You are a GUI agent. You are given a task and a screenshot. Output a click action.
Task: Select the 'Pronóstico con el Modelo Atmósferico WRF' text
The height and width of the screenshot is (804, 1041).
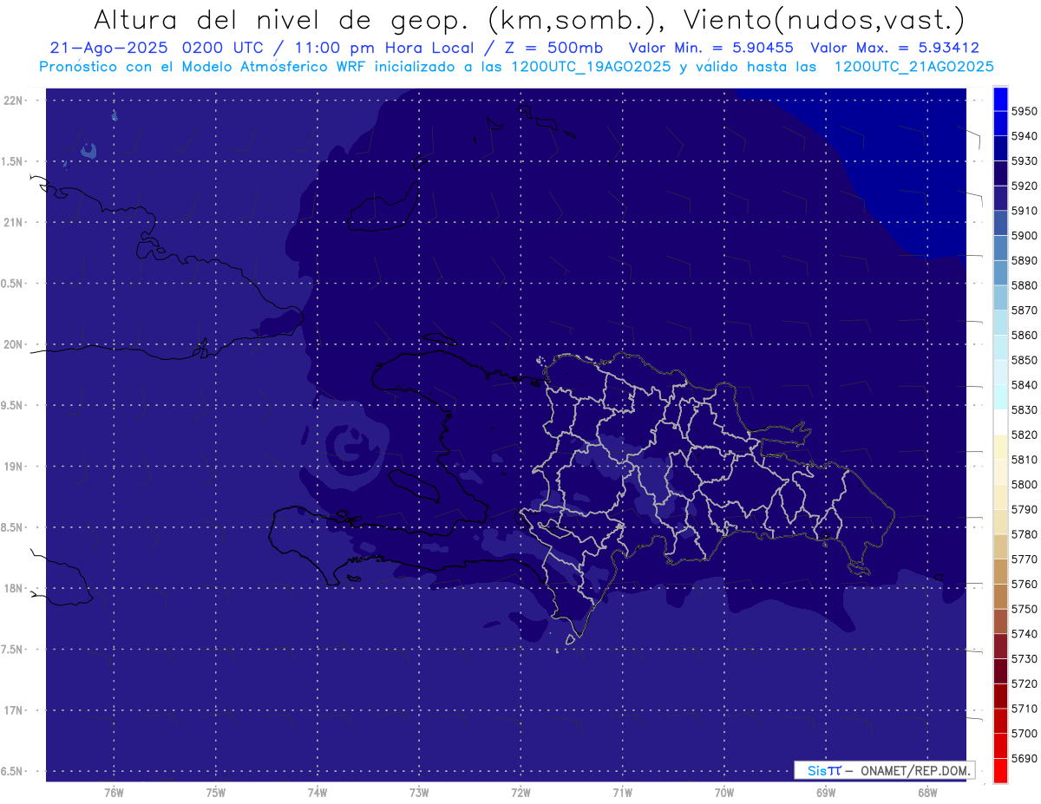pyautogui.click(x=205, y=66)
